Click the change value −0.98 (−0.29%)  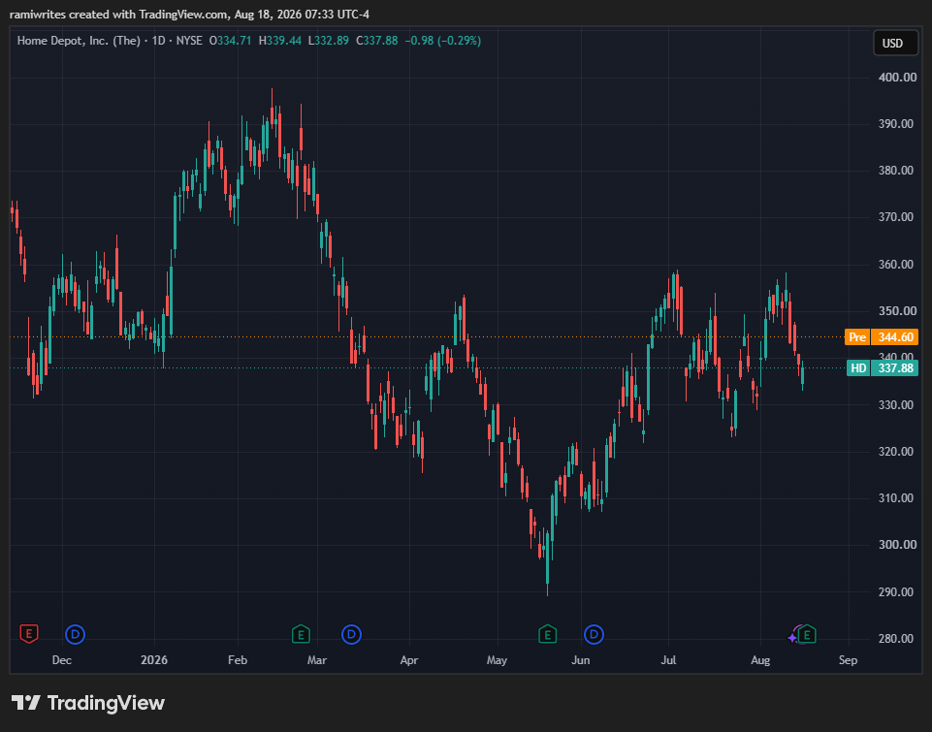[x=443, y=41]
